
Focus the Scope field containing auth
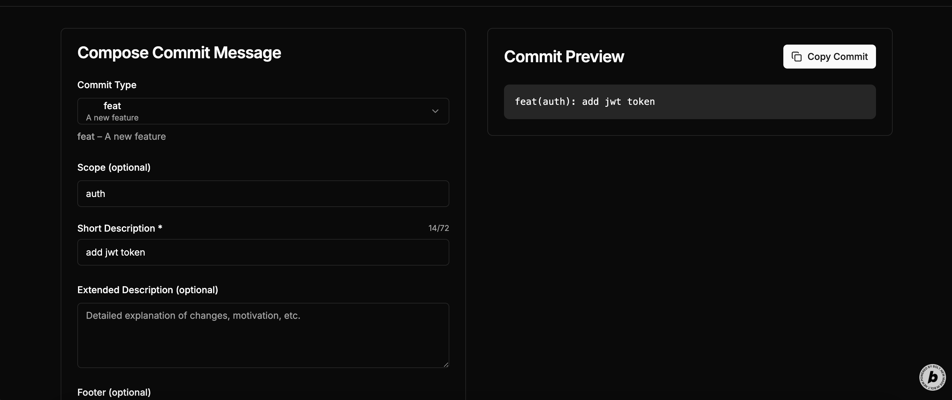coord(263,194)
